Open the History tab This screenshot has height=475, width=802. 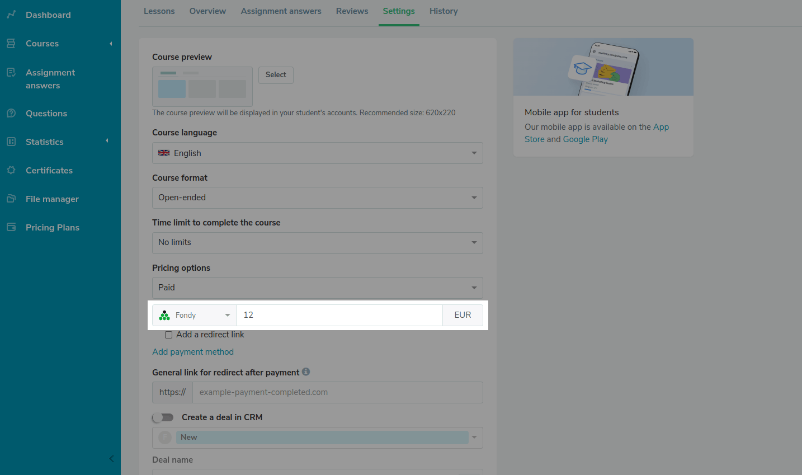click(444, 11)
